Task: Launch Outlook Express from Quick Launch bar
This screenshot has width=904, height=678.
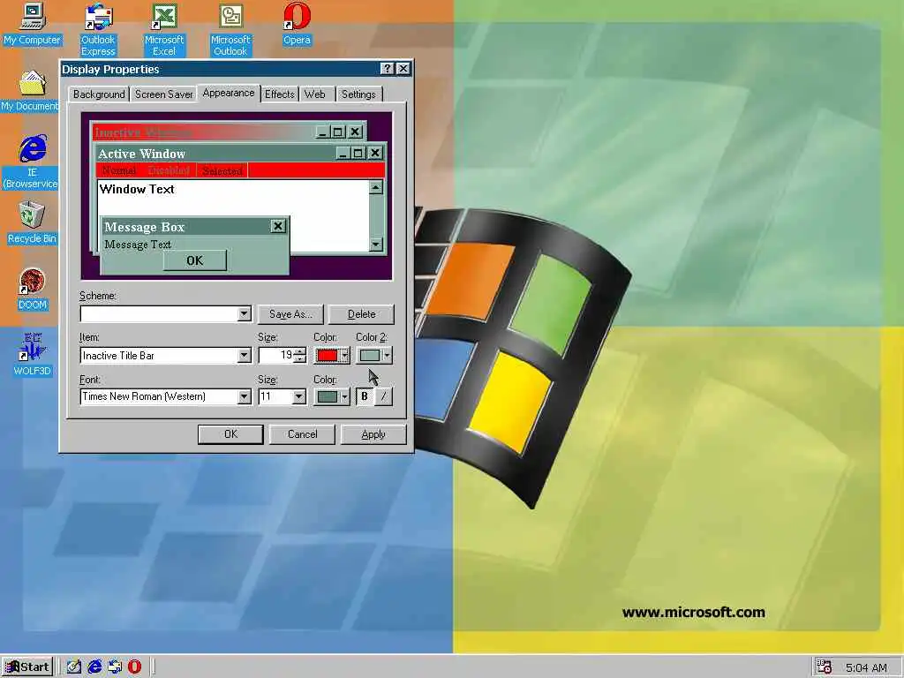Action: (x=115, y=667)
